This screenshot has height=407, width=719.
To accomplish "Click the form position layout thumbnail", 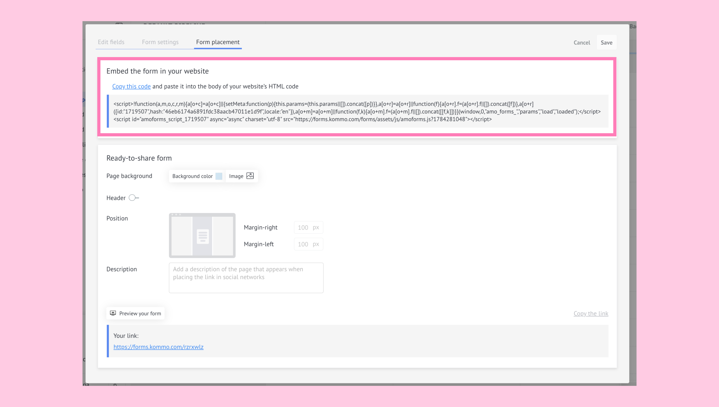I will 202,235.
